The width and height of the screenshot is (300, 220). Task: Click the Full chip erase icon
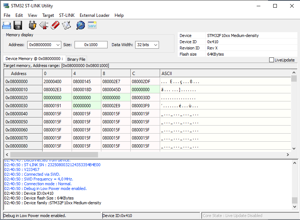55,25
